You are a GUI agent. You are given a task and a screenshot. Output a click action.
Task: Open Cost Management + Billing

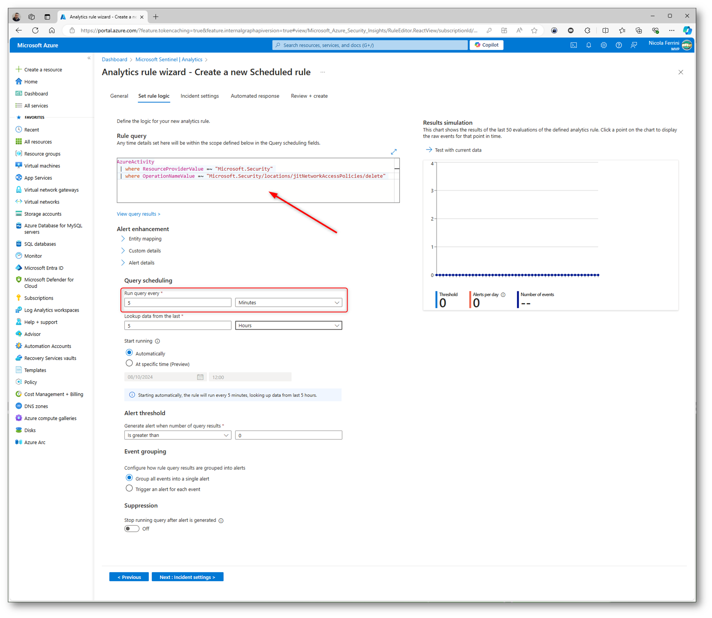[54, 394]
